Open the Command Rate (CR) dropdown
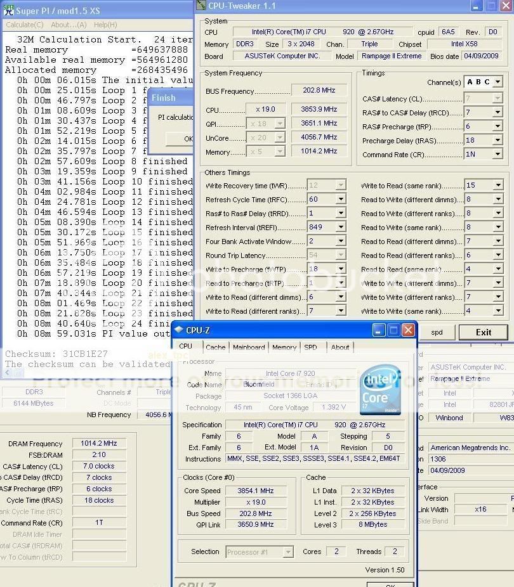514x587 pixels. point(498,154)
